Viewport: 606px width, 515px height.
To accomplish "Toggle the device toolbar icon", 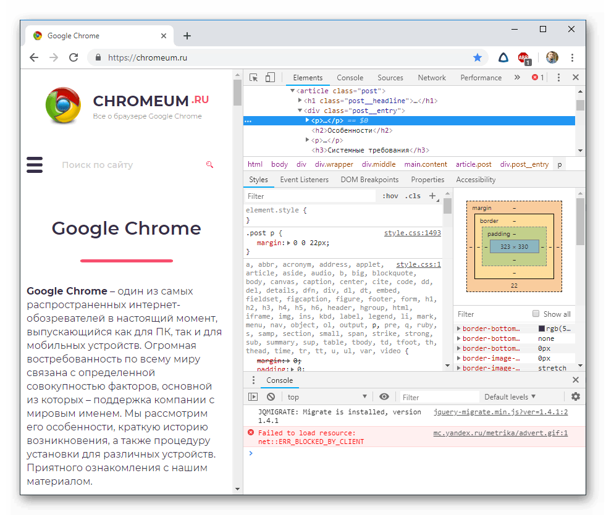I will point(270,78).
